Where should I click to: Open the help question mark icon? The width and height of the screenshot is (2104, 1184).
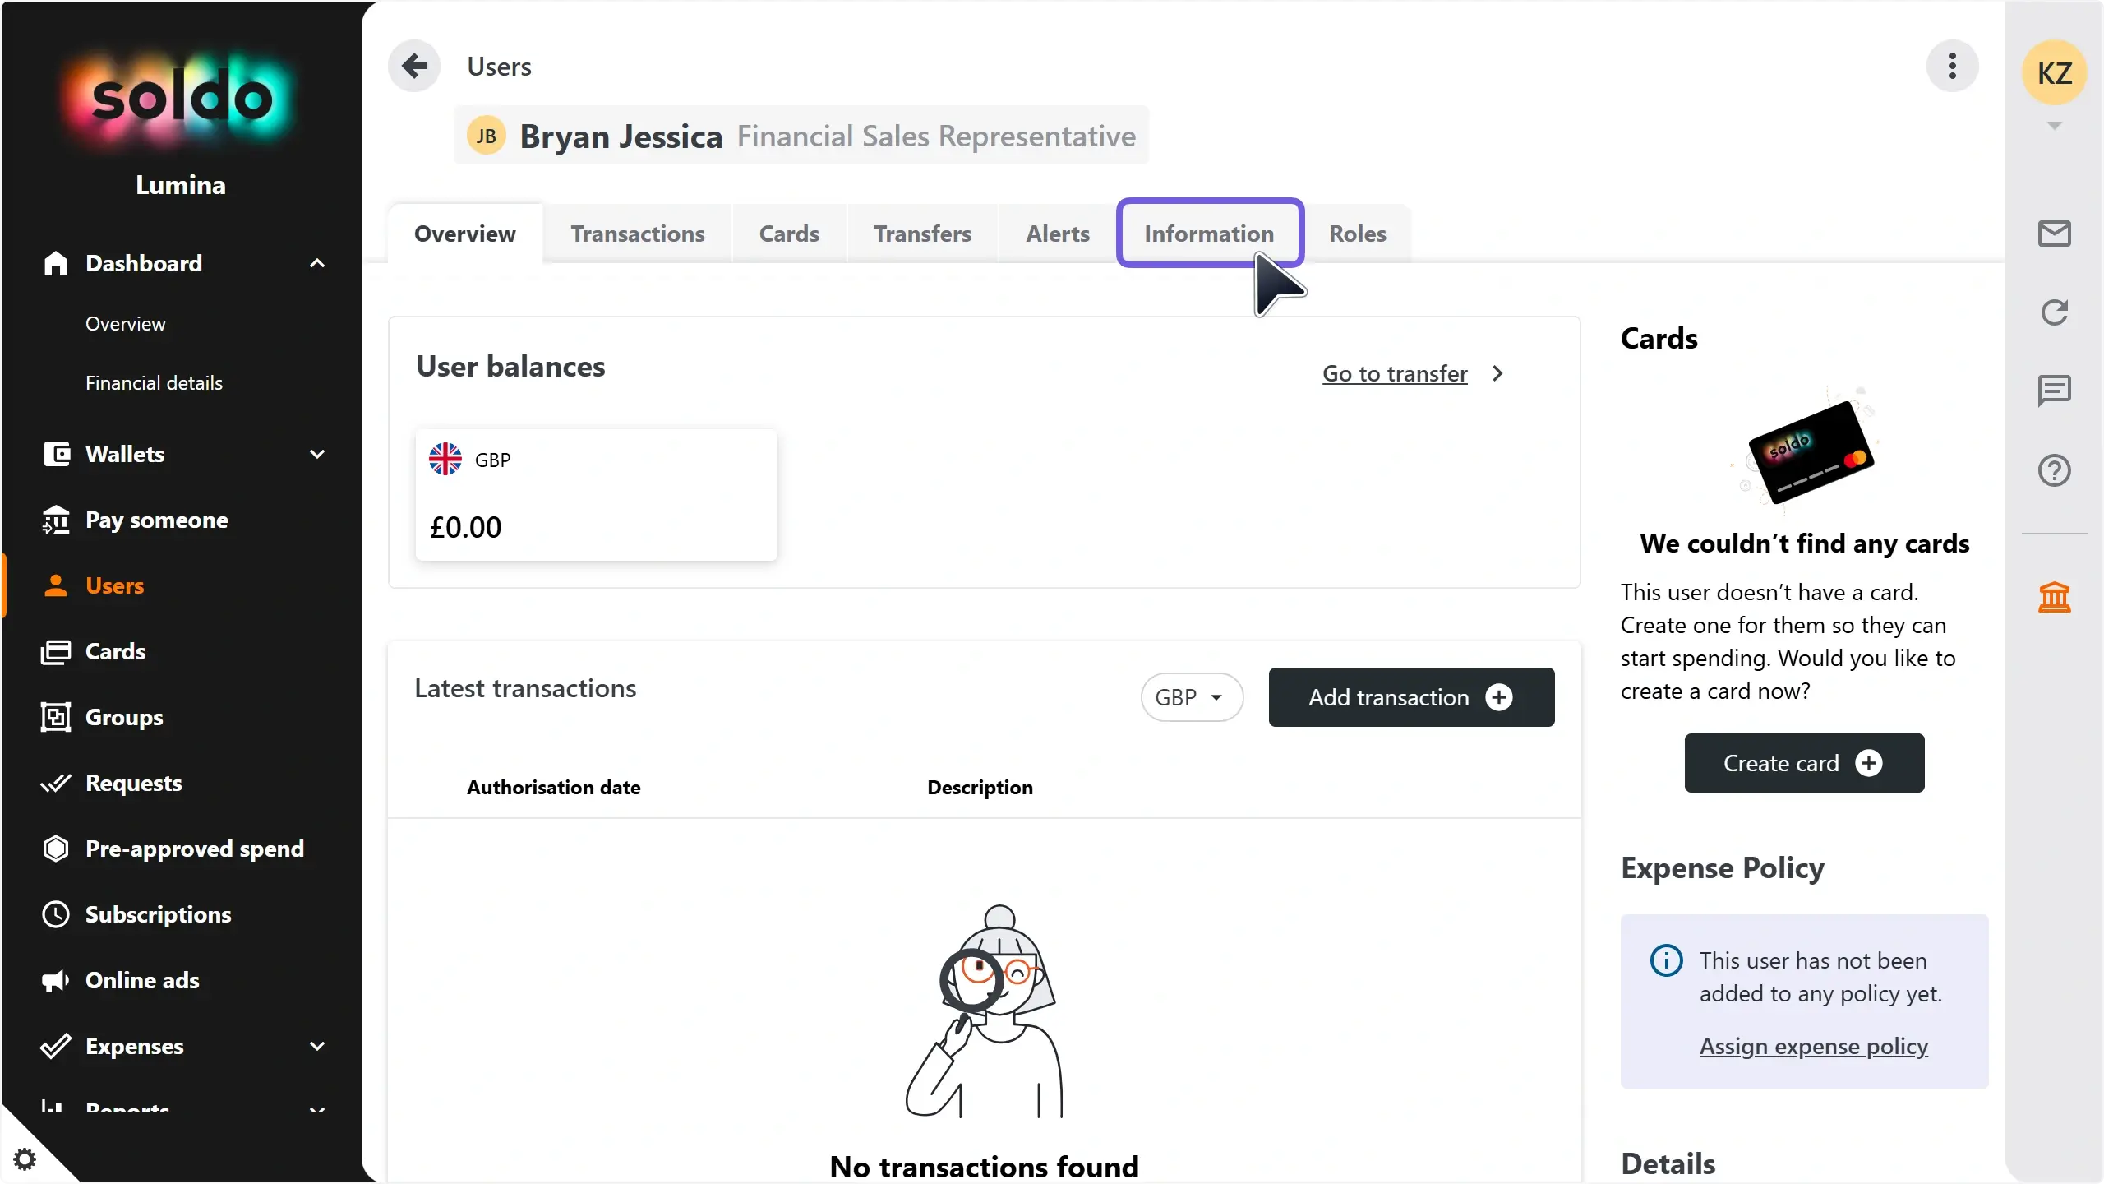coord(2054,470)
